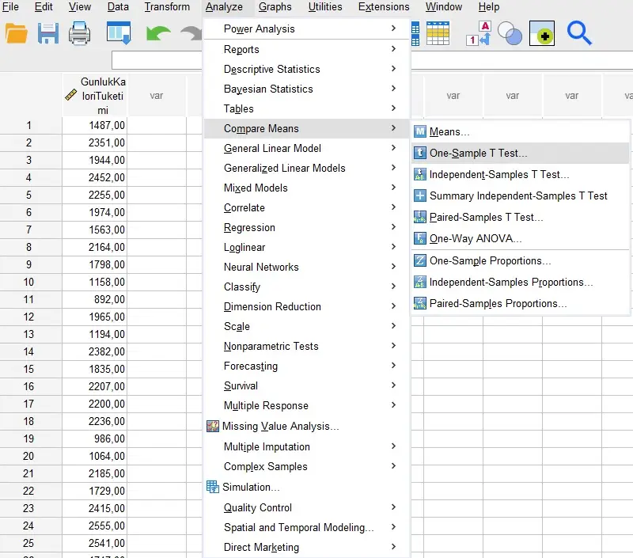Click the Value Labels A/1 icon
The width and height of the screenshot is (633, 558).
point(479,33)
